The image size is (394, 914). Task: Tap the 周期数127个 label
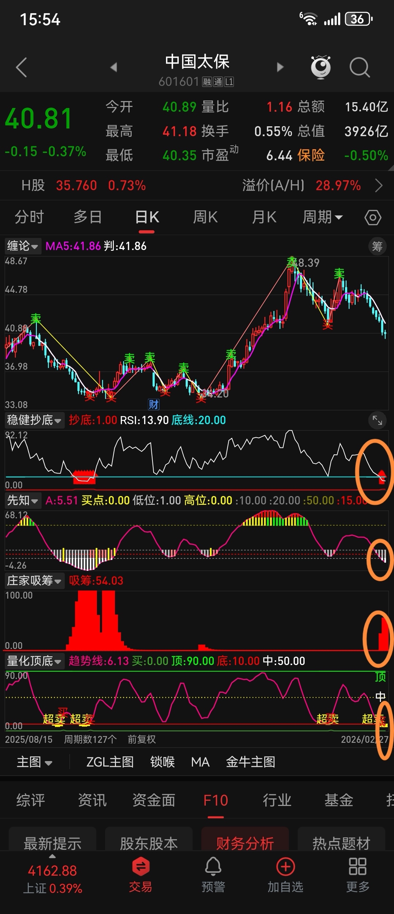click(90, 740)
